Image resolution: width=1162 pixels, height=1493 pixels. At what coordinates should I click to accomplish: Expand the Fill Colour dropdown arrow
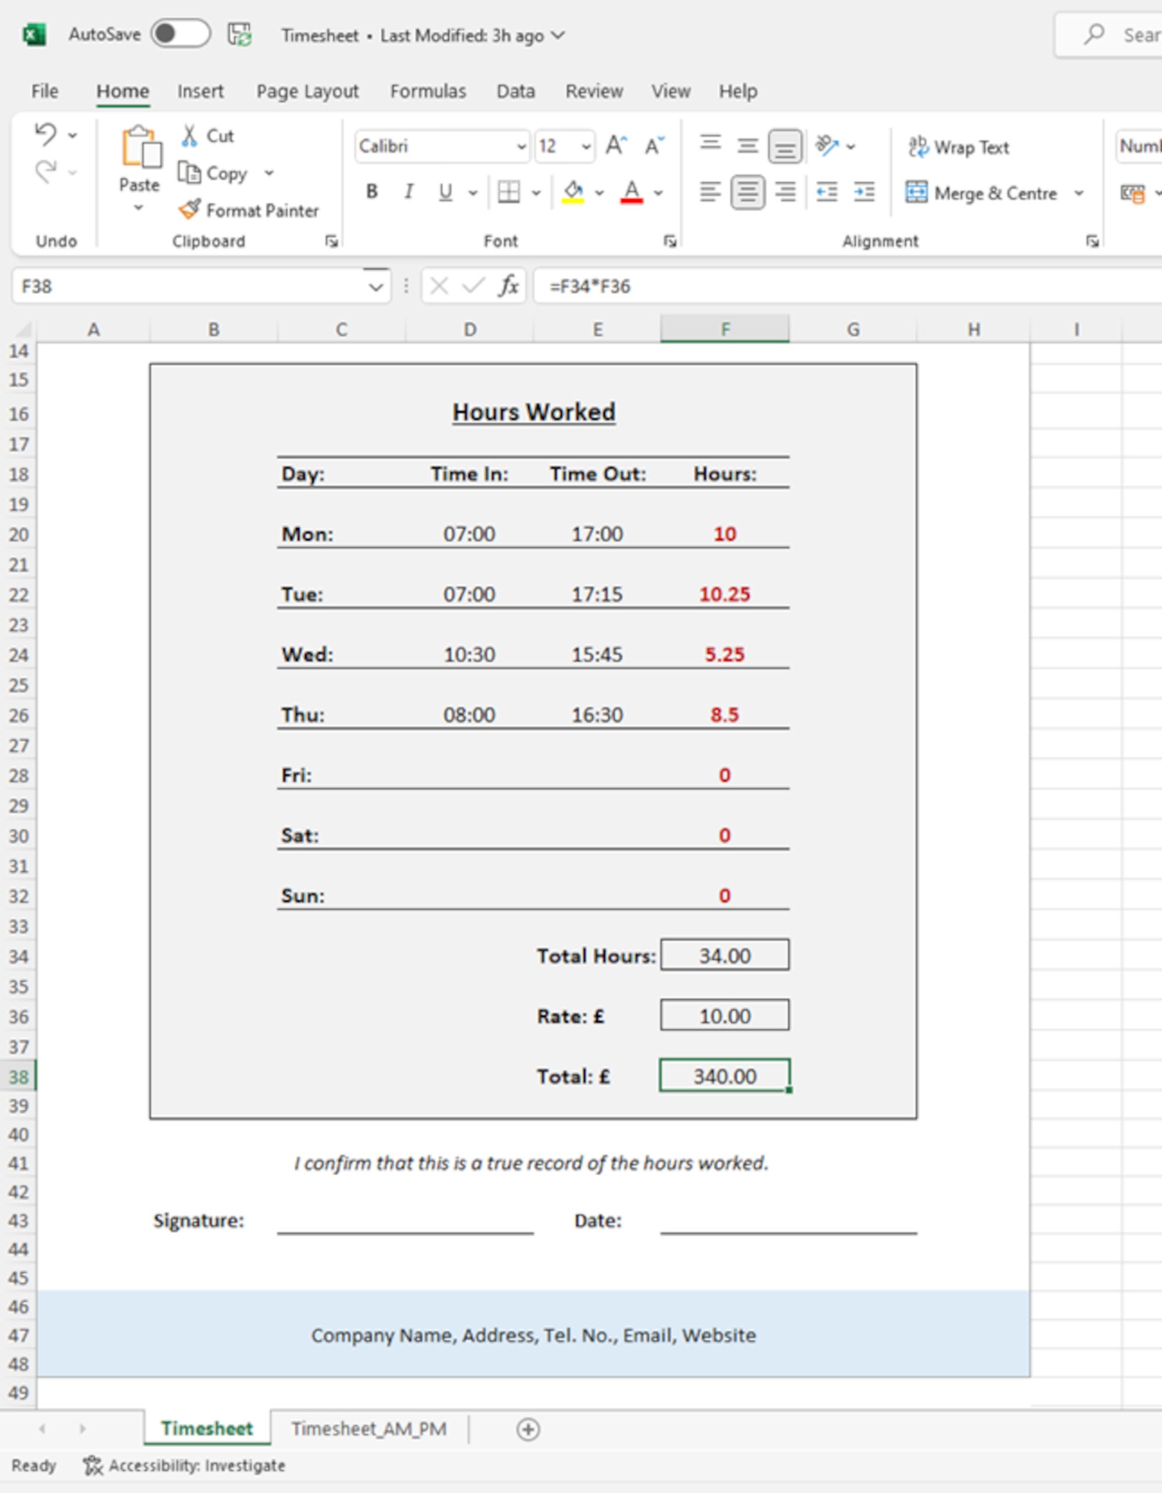pos(600,193)
